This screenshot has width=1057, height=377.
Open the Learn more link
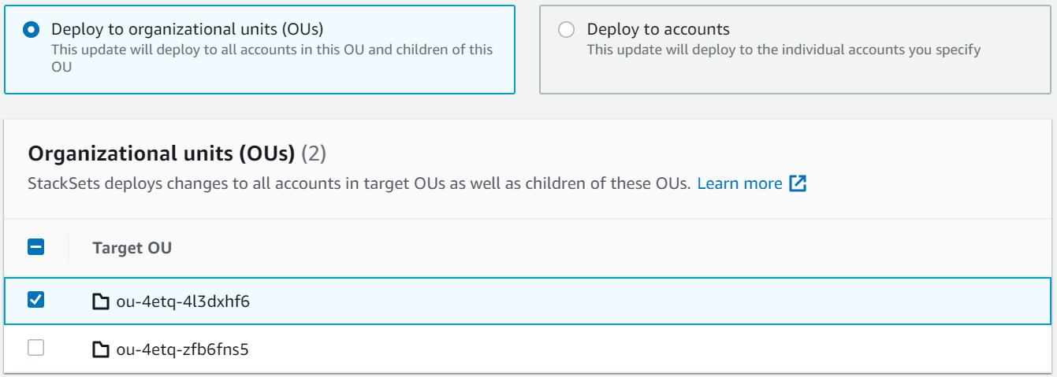[739, 183]
